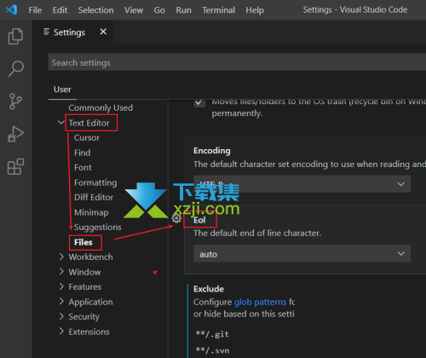Expand the Application section
This screenshot has height=358, width=426.
61,302
